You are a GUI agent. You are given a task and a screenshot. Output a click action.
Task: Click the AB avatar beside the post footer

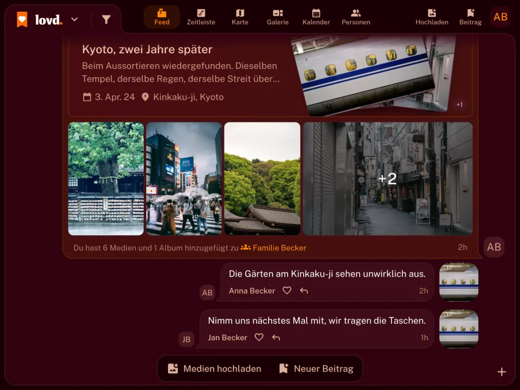(494, 247)
